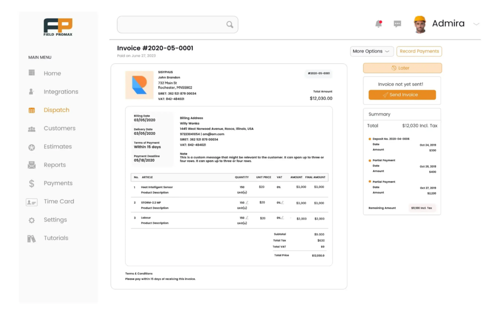502x314 pixels.
Task: Click inside the search input field
Action: [172, 24]
